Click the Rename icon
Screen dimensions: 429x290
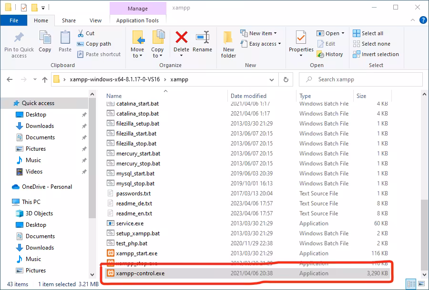pyautogui.click(x=203, y=38)
